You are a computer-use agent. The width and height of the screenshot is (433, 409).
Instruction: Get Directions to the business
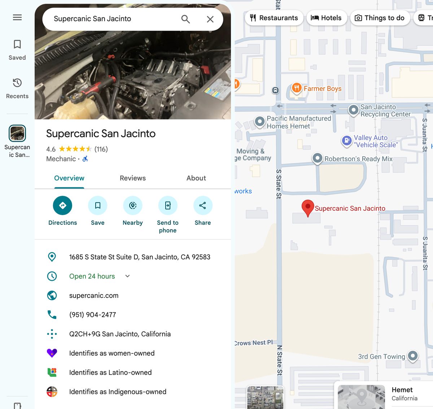click(x=62, y=211)
